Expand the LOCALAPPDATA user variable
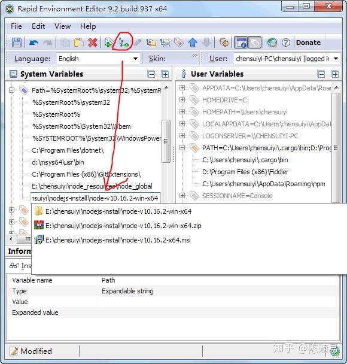The height and width of the screenshot is (364, 347). point(182,124)
